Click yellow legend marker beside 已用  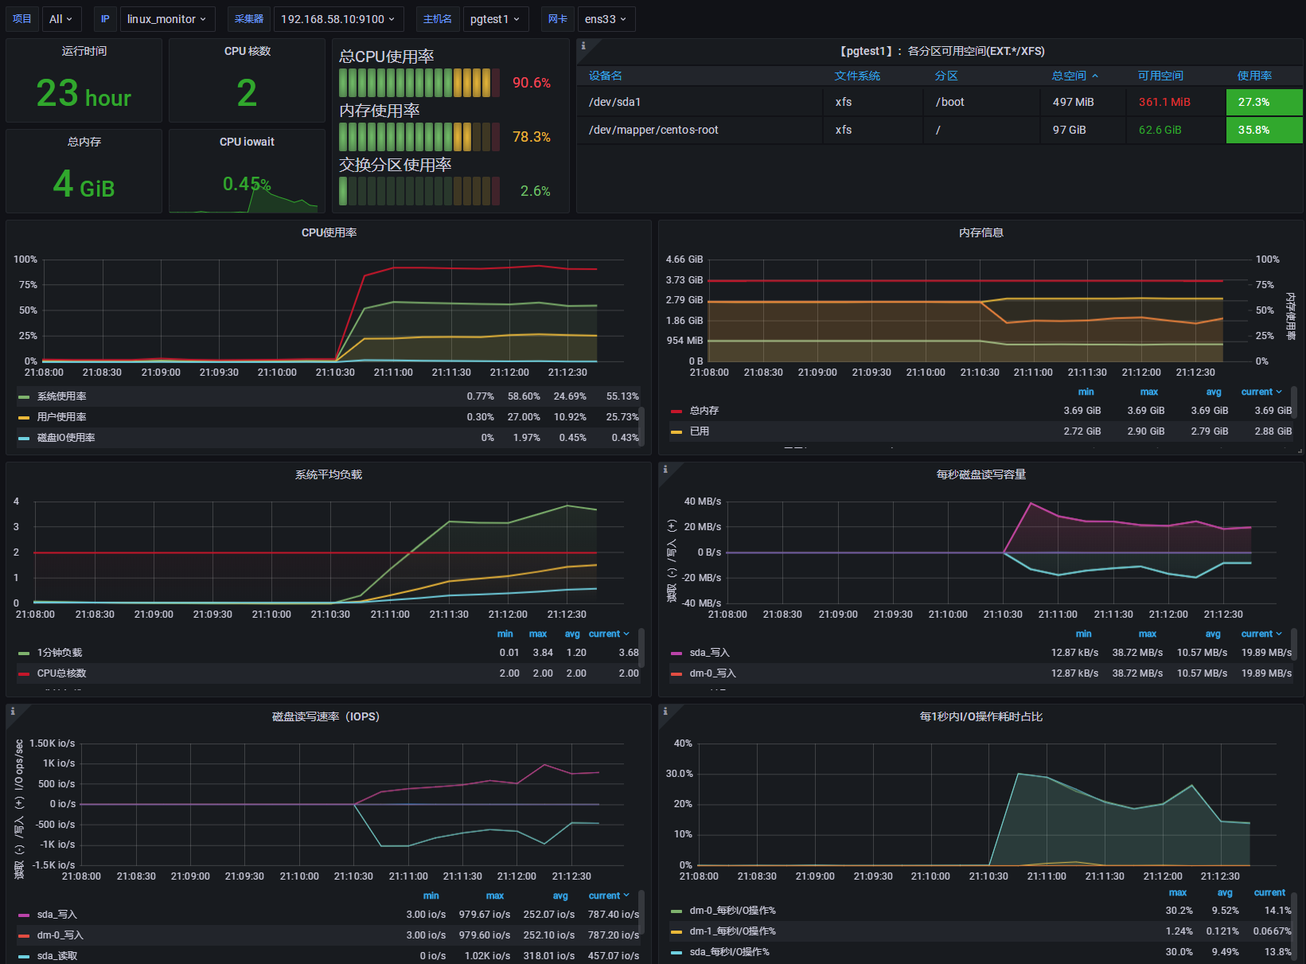pyautogui.click(x=677, y=431)
